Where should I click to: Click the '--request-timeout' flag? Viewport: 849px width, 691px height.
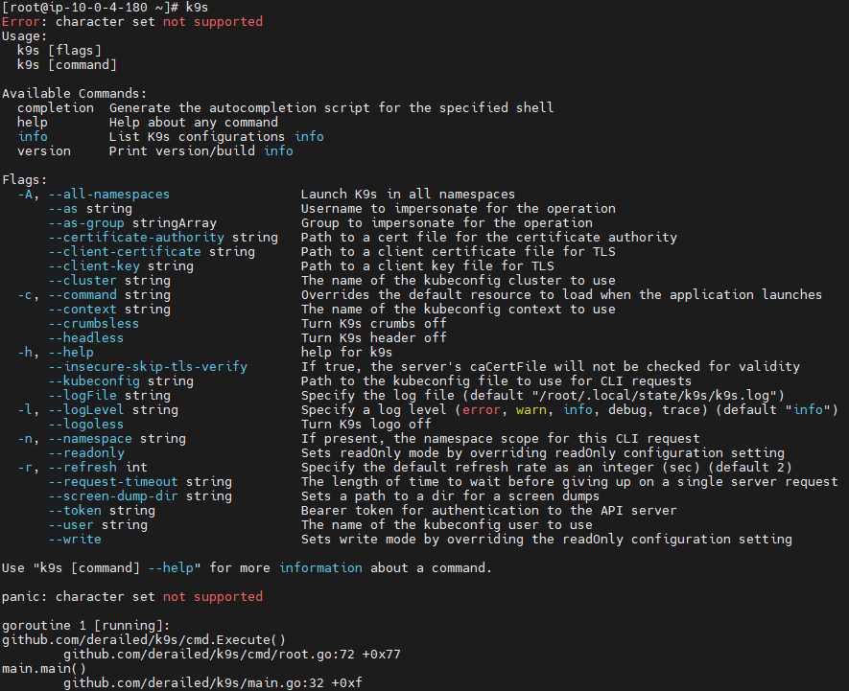click(x=113, y=481)
